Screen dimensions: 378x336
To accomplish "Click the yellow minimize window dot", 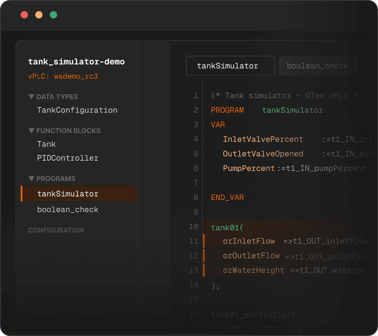I will click(39, 15).
